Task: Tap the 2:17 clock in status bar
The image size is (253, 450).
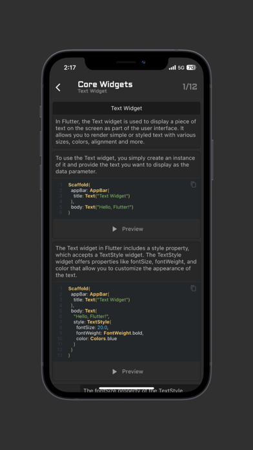Action: point(70,68)
